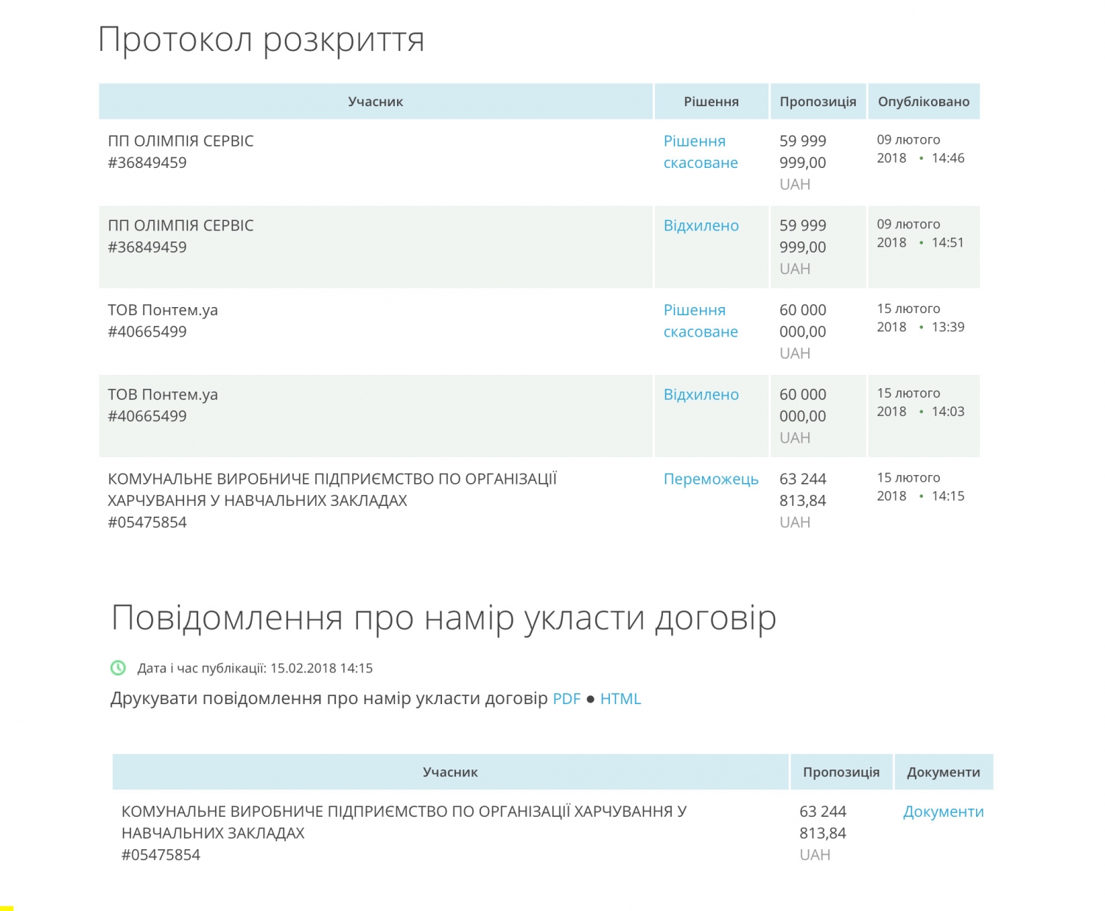
Task: Print the notice as PDF
Action: coord(566,699)
